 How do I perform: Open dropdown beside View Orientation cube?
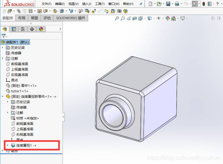pyautogui.click(x=145, y=18)
